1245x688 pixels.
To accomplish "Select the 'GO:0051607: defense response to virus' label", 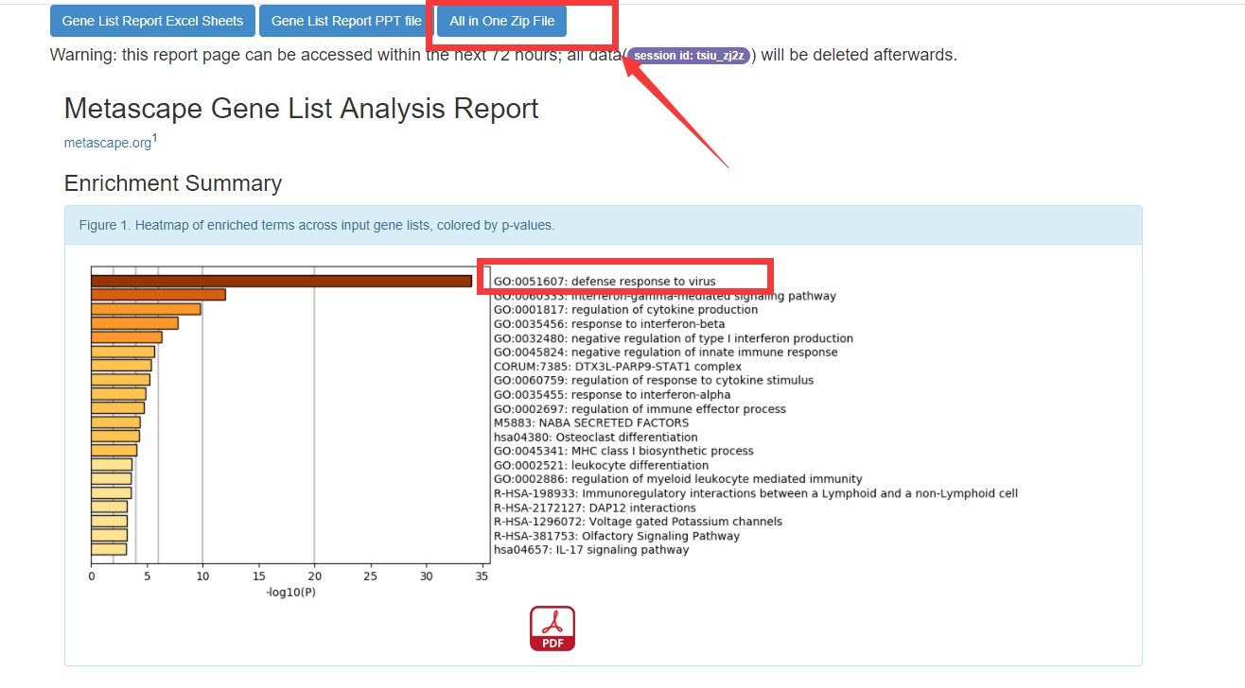I will pyautogui.click(x=605, y=282).
